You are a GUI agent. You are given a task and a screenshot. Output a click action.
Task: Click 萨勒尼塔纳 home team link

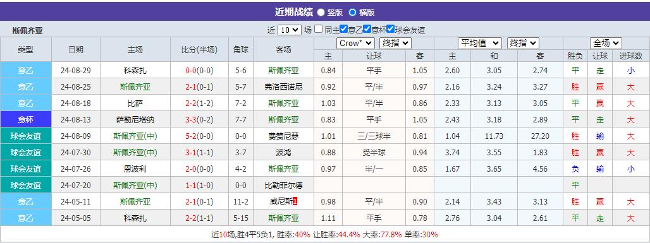pos(135,120)
